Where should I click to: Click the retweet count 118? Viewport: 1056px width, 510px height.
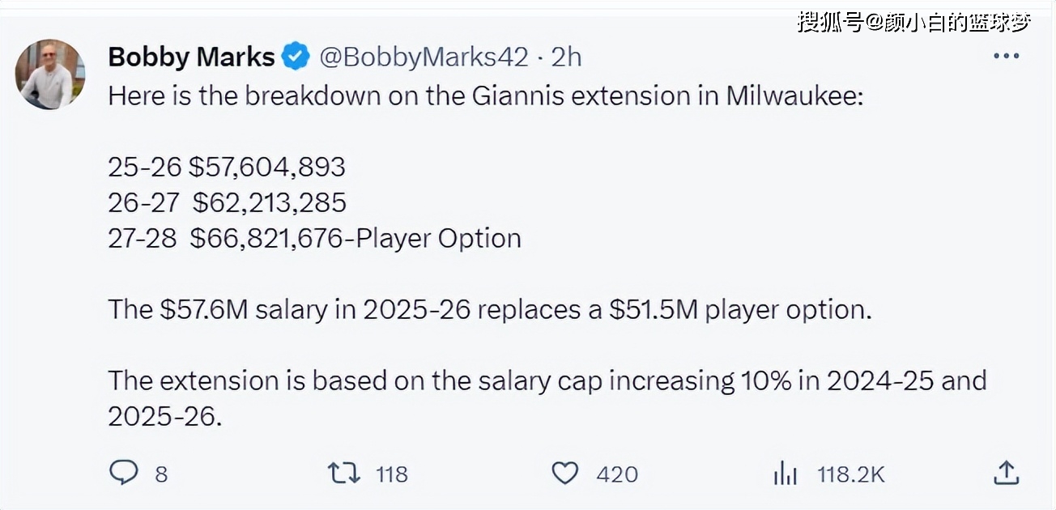[392, 474]
